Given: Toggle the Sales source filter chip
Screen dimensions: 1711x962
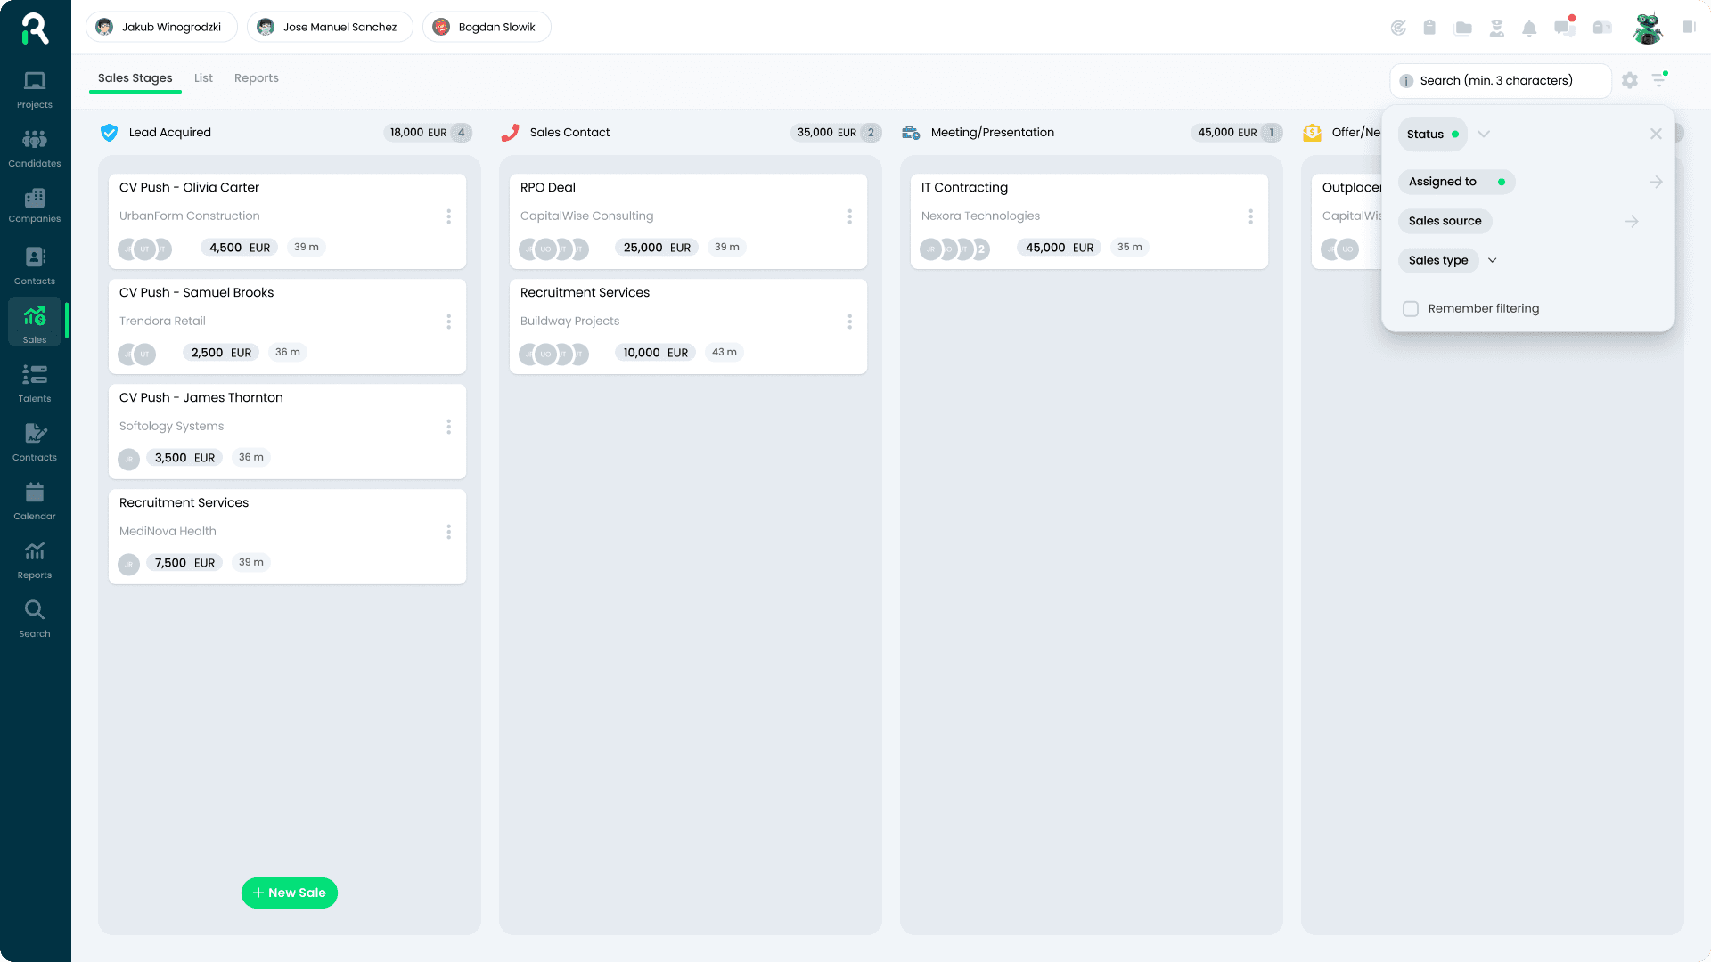Looking at the screenshot, I should 1445,221.
